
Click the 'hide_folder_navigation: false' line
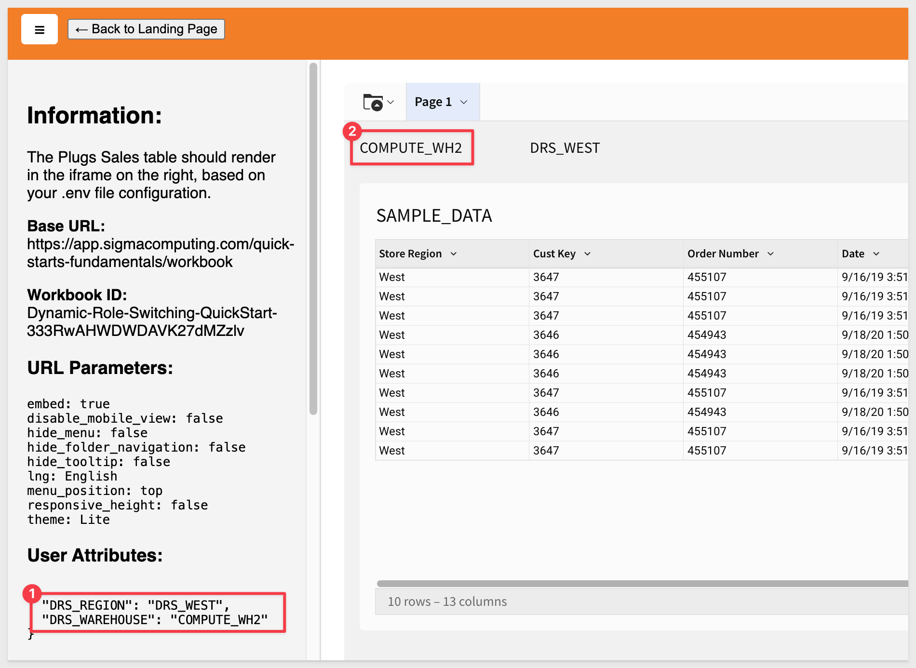point(136,447)
